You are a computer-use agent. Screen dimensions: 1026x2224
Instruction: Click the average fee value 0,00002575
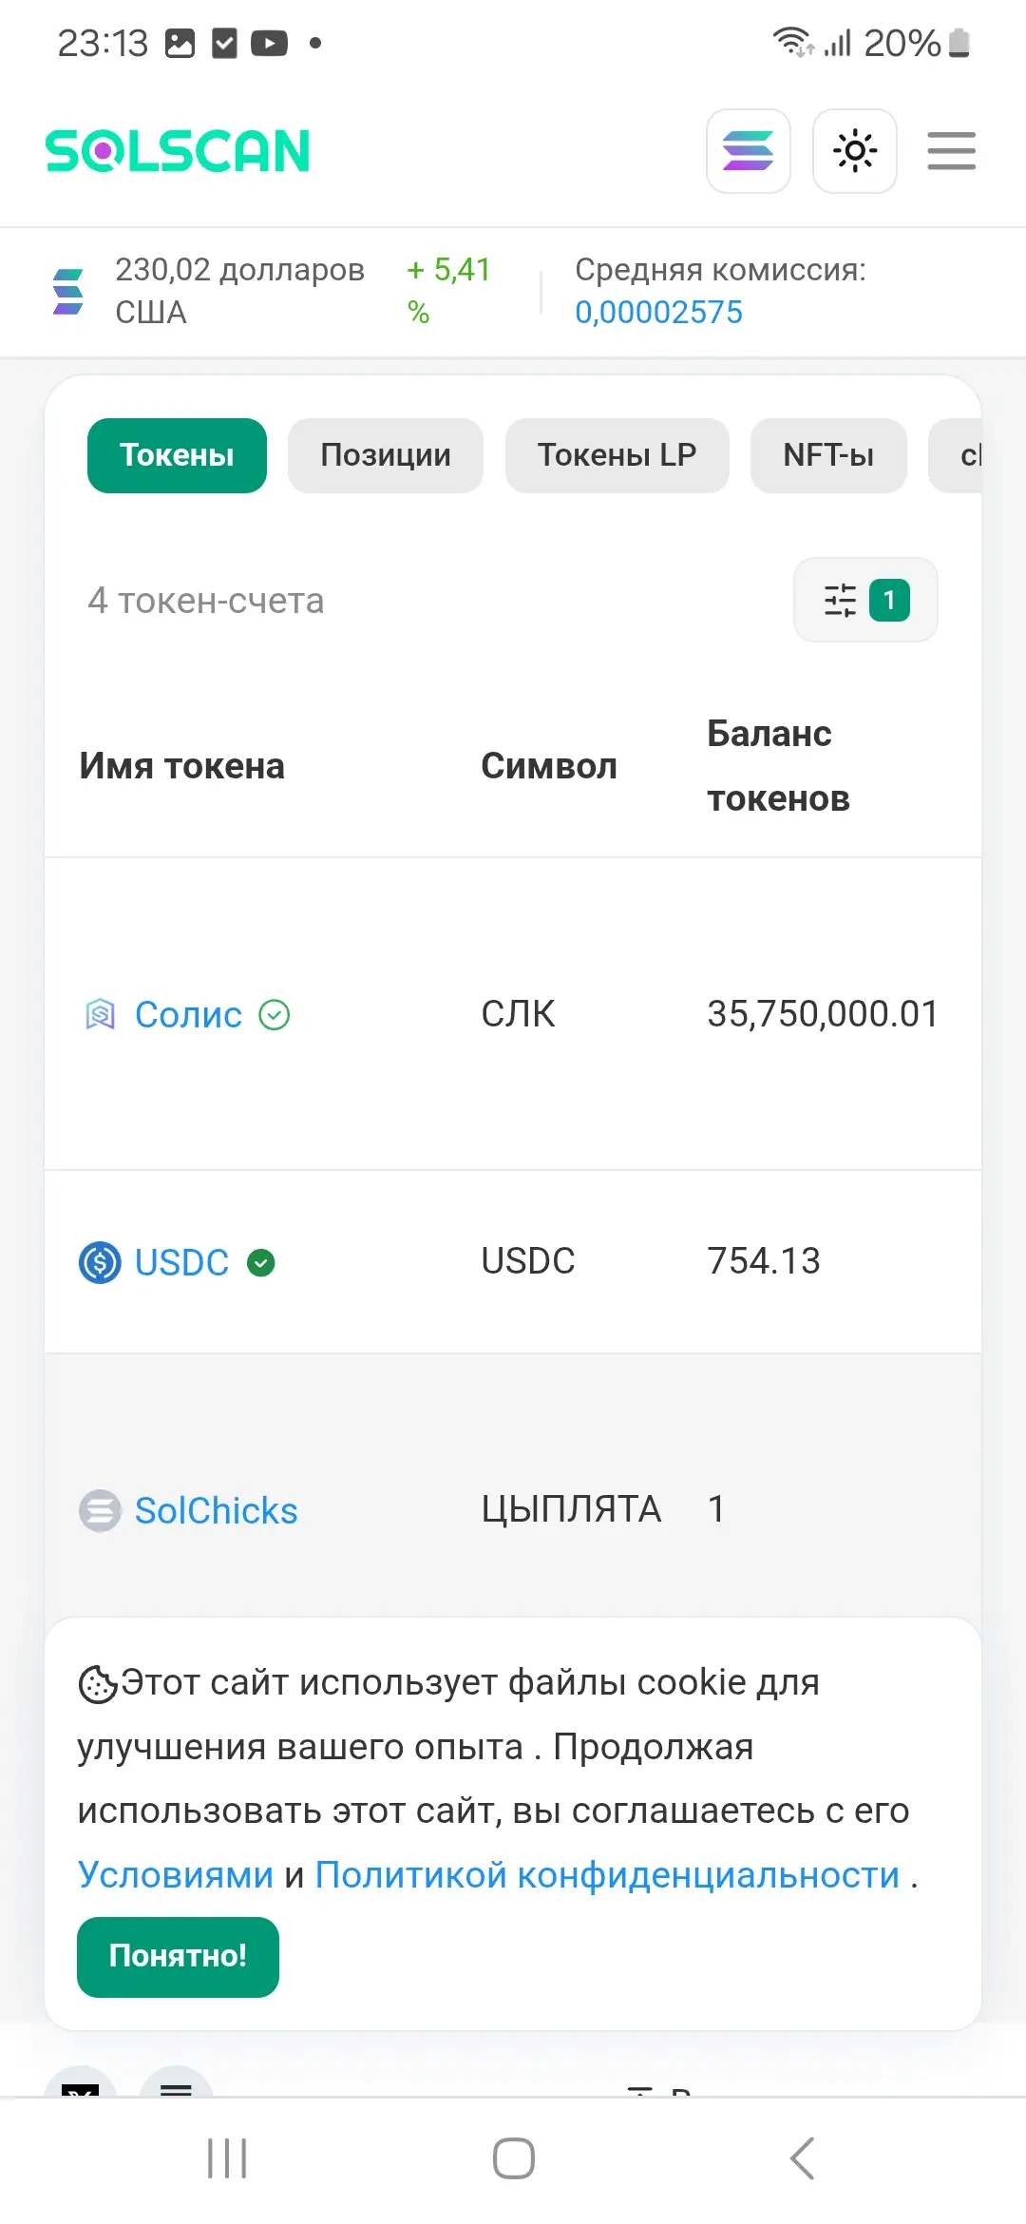pos(658,312)
